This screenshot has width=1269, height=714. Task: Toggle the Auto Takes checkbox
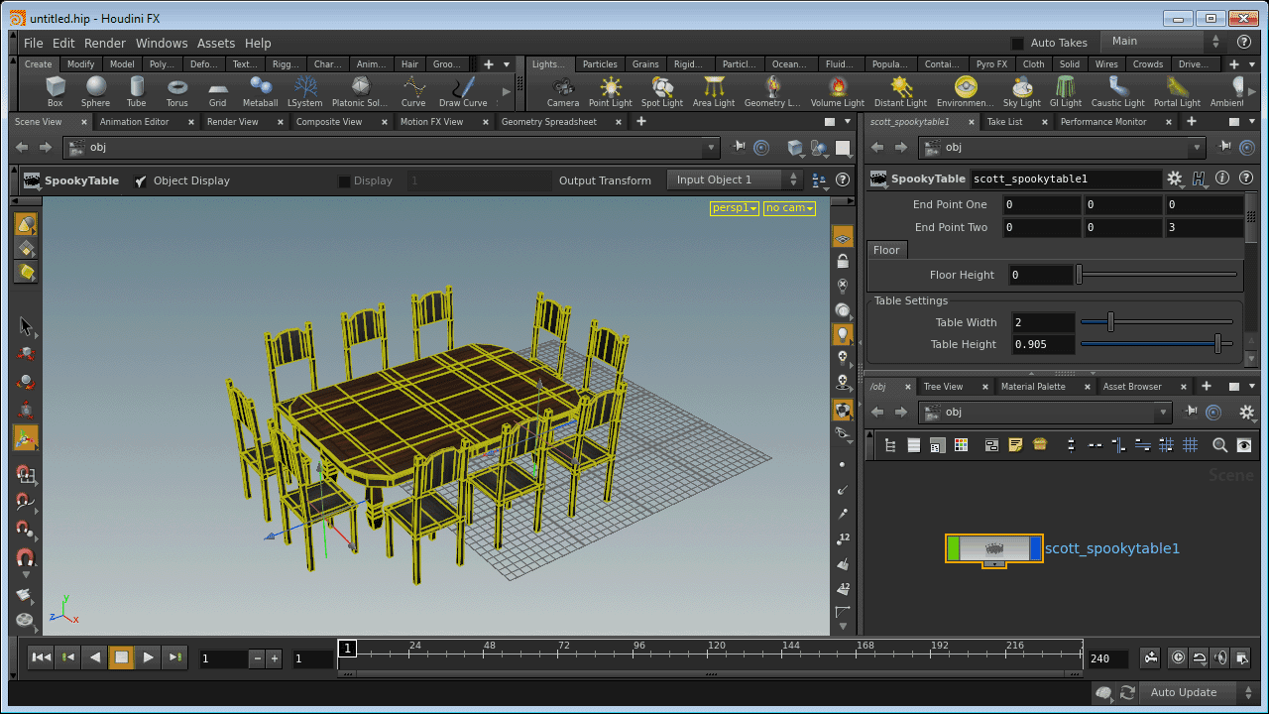pyautogui.click(x=1017, y=43)
